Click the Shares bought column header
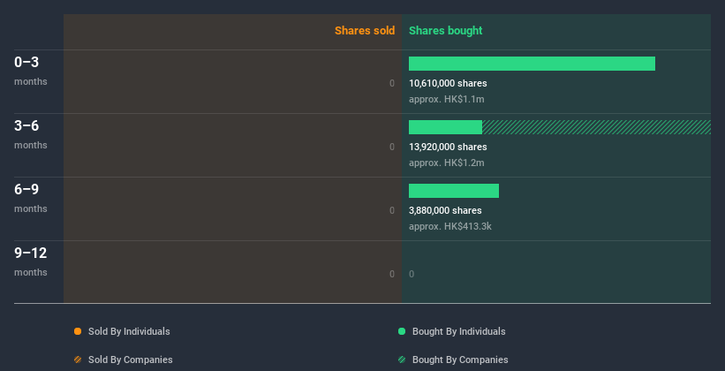The image size is (725, 371). point(446,31)
